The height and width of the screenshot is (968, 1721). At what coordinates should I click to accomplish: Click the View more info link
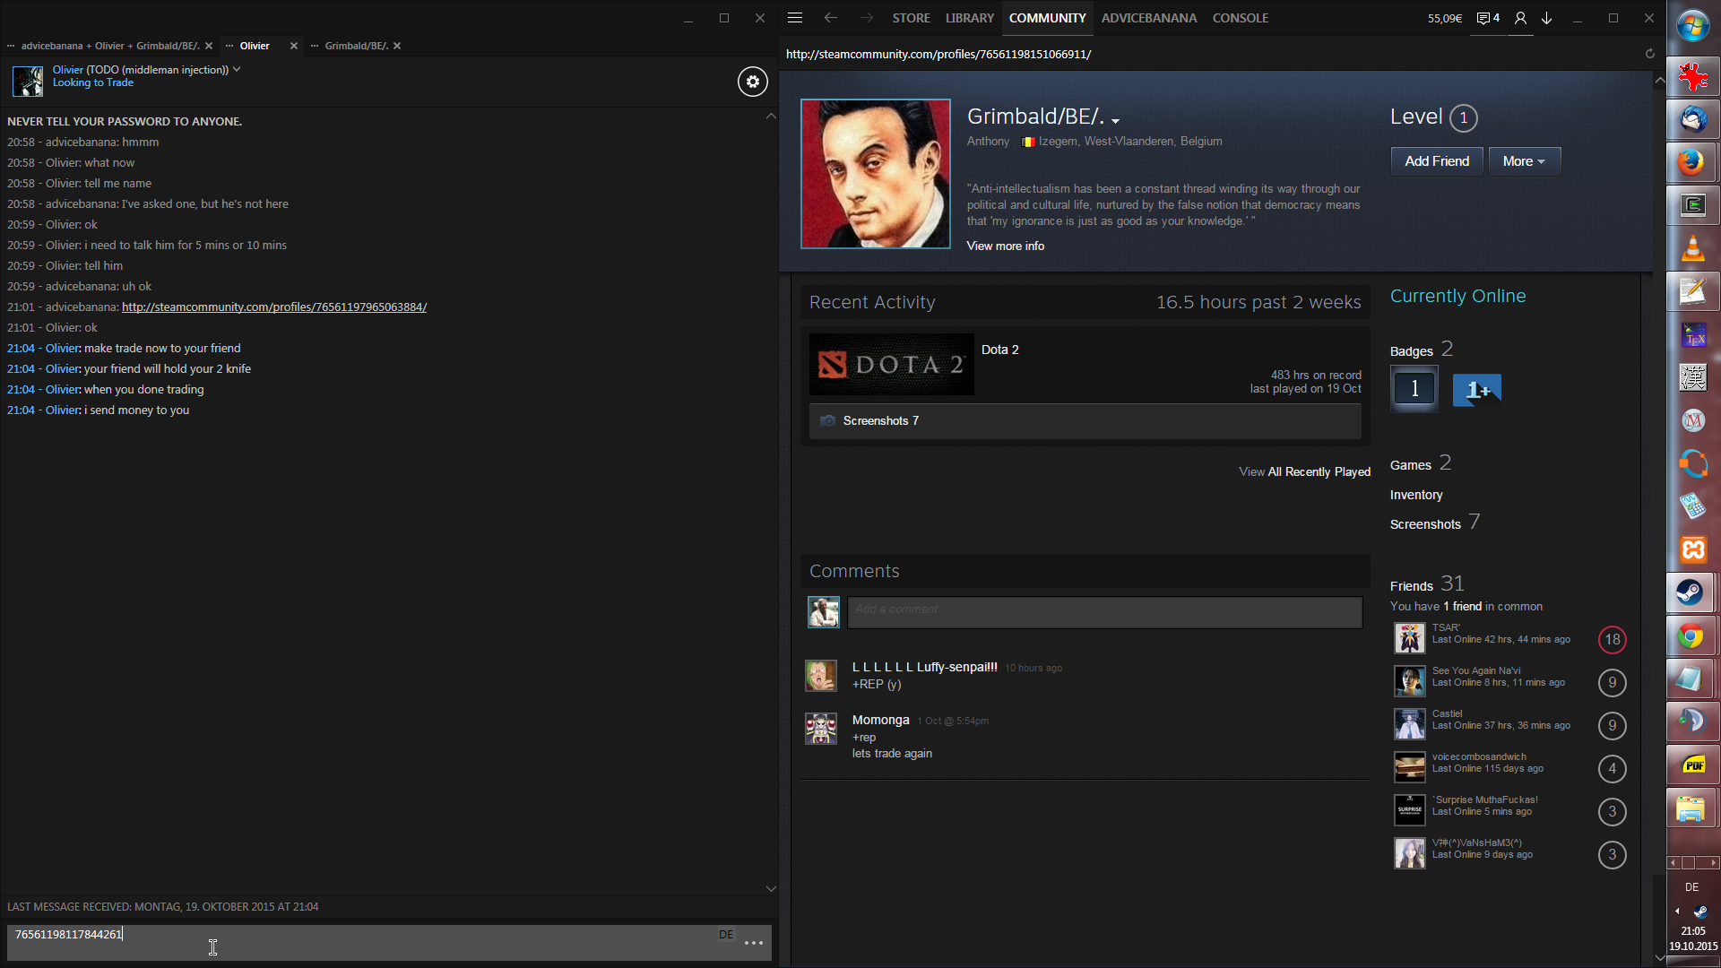(x=1005, y=246)
